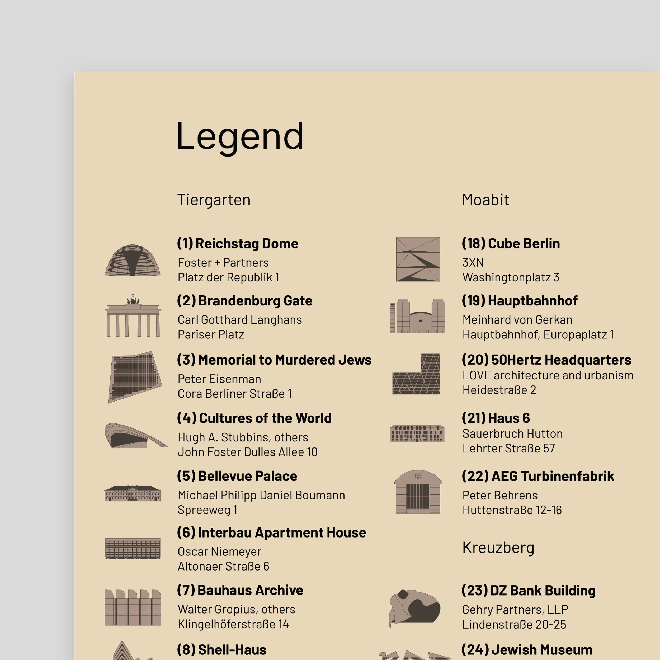Click the Interbau Apartment House icon
Image resolution: width=660 pixels, height=660 pixels.
pyautogui.click(x=133, y=549)
